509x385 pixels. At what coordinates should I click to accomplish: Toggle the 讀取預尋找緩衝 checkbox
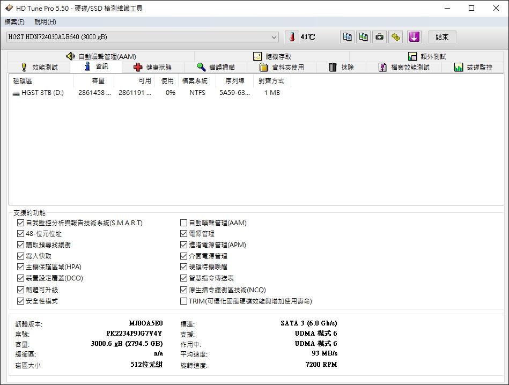point(20,245)
